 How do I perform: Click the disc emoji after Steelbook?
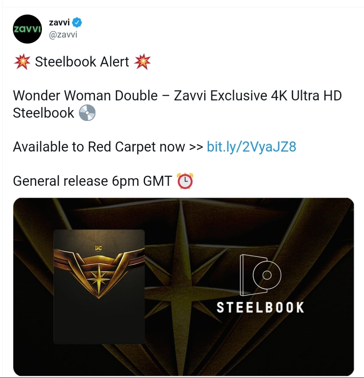tap(87, 112)
